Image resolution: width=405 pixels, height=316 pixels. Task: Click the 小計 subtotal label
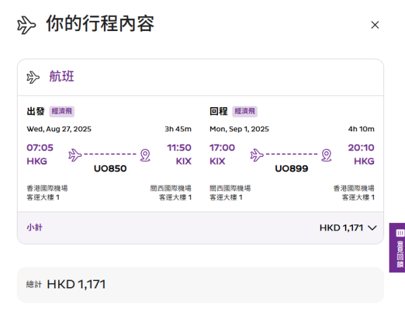pyautogui.click(x=34, y=228)
